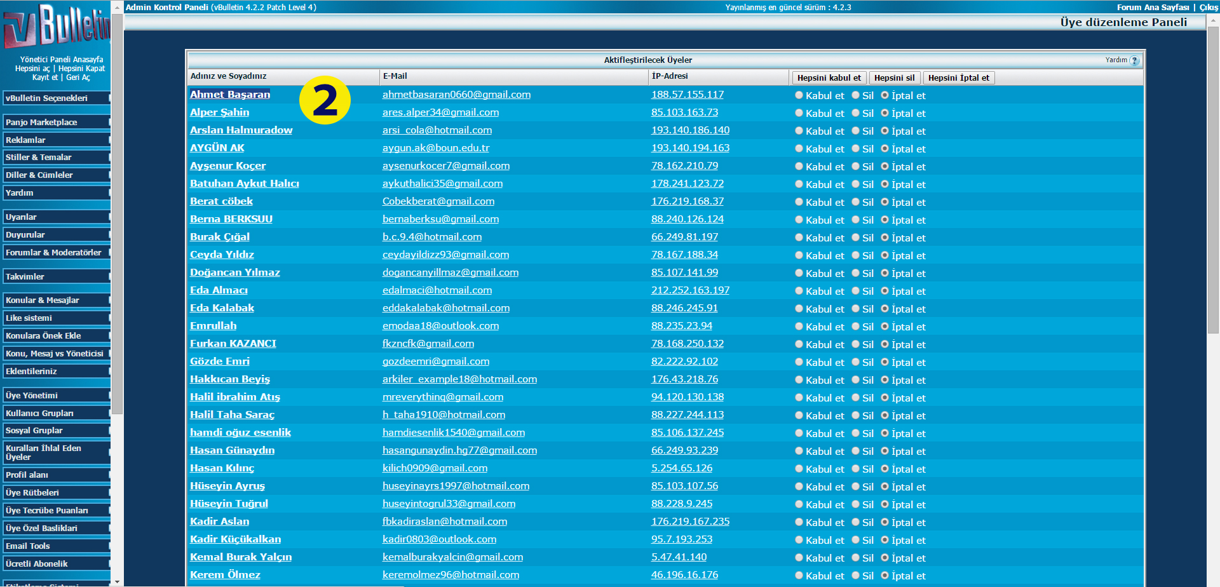Open email link ahmetbasaran0660@gmail.com
This screenshot has width=1220, height=587.
(456, 95)
